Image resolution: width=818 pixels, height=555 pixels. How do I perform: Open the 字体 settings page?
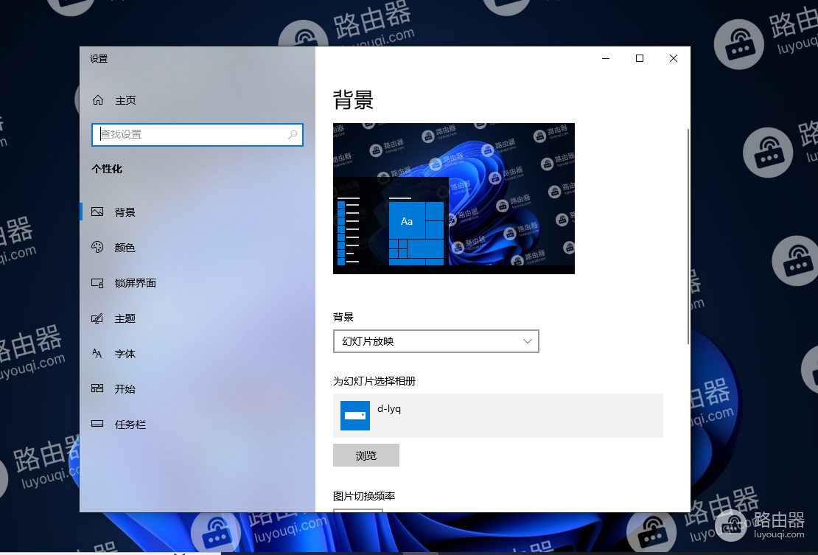(197, 354)
